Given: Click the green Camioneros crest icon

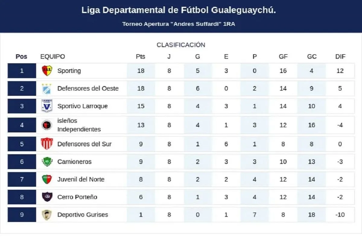Looking at the screenshot, I should click(x=47, y=162).
